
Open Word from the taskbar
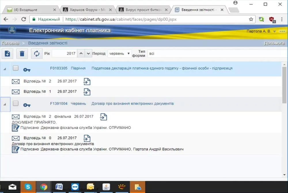pos(59,187)
